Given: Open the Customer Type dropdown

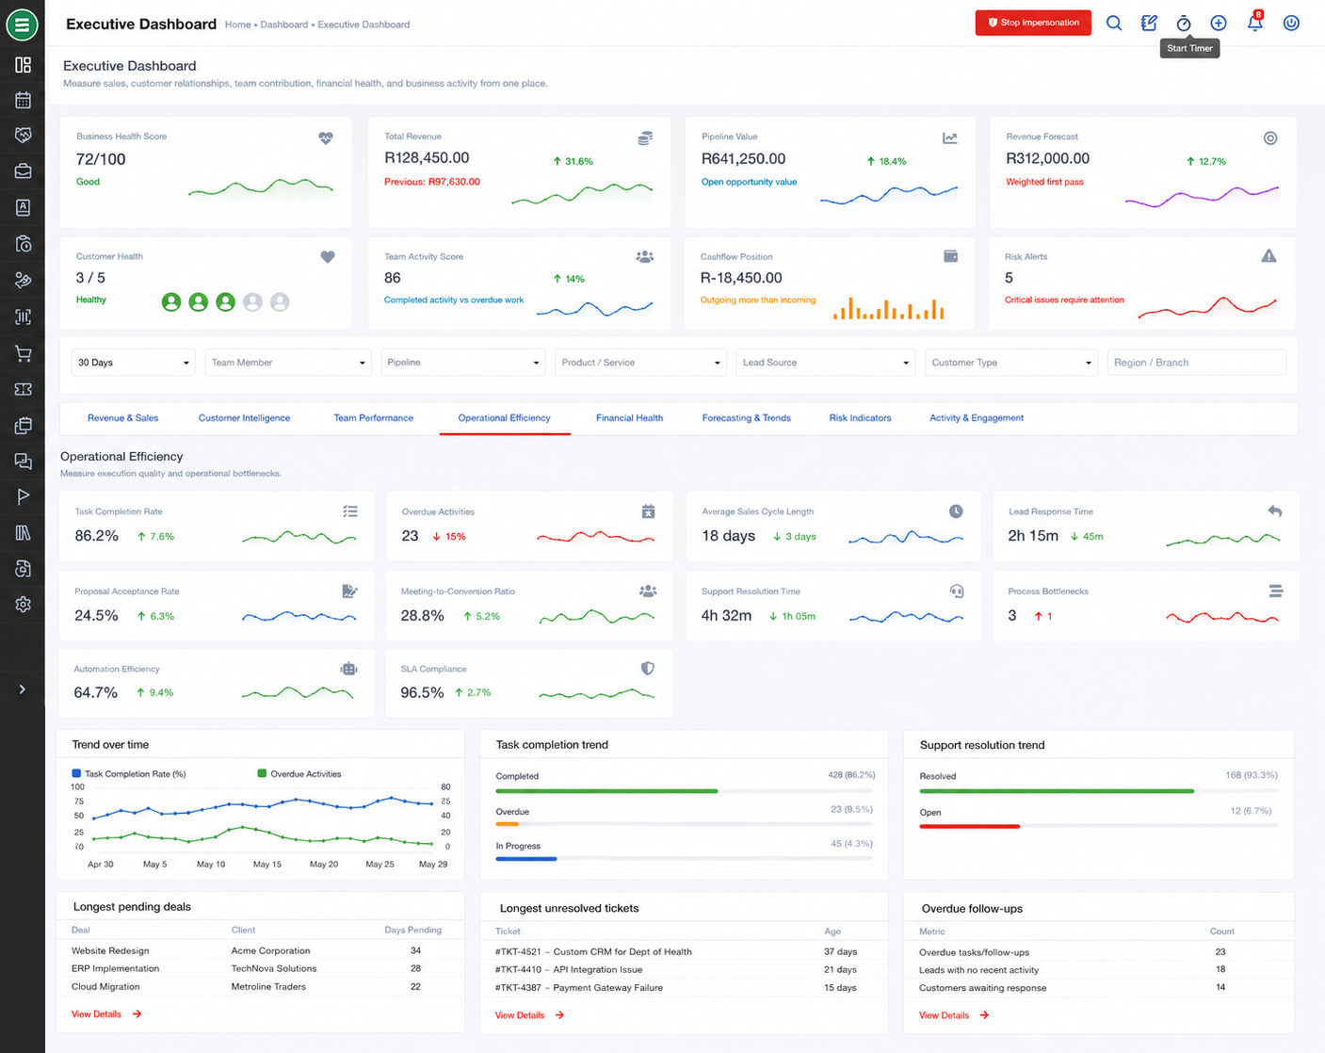Looking at the screenshot, I should pyautogui.click(x=1011, y=363).
